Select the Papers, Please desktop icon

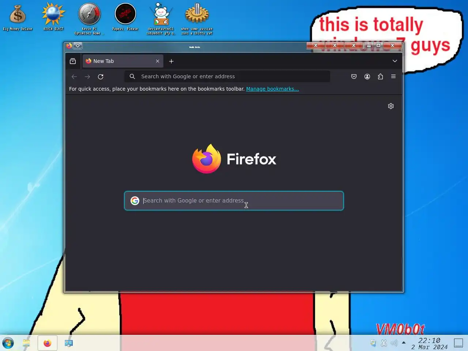(x=125, y=18)
